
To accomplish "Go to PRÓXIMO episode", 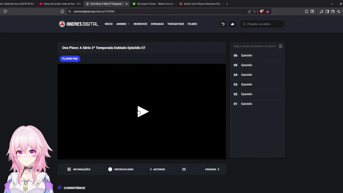I will [x=212, y=169].
